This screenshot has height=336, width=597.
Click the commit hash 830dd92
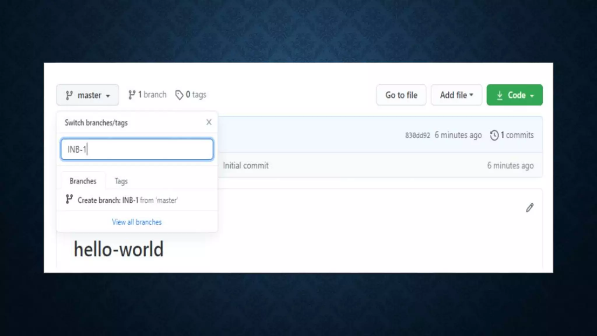[x=417, y=135]
